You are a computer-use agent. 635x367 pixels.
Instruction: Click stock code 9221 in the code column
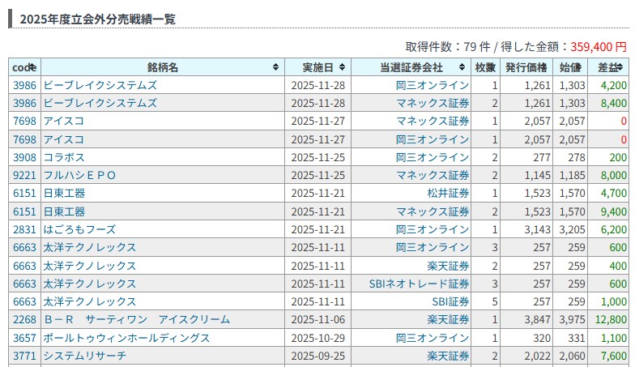coord(24,175)
